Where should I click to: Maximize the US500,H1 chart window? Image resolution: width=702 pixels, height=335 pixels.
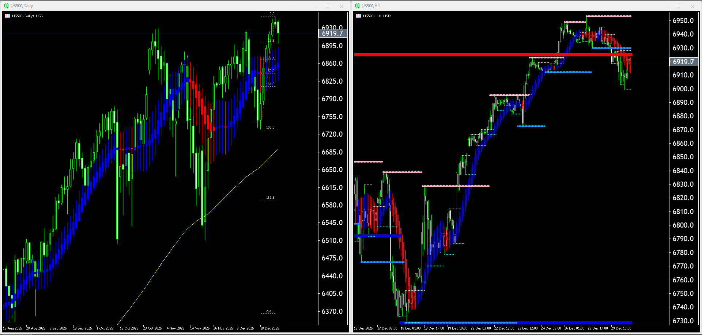[679, 6]
